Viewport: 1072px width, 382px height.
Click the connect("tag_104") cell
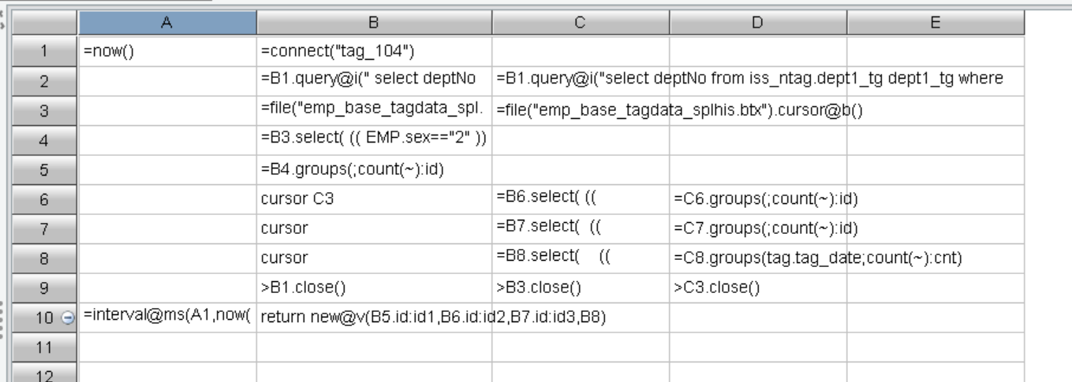tap(374, 51)
